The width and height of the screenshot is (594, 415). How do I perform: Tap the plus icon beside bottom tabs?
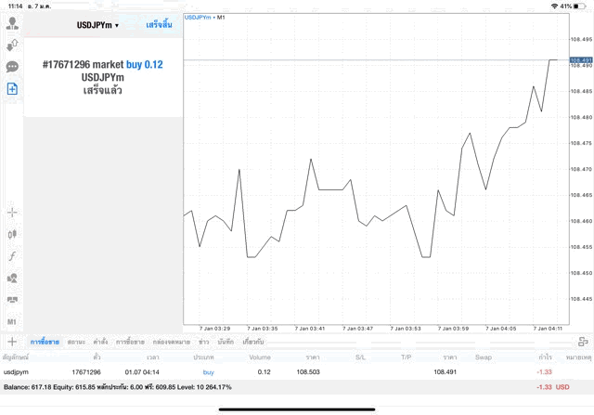(x=13, y=343)
